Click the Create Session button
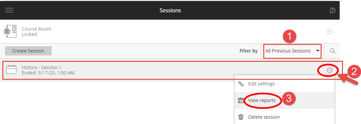The height and width of the screenshot is (124, 361). pos(28,51)
